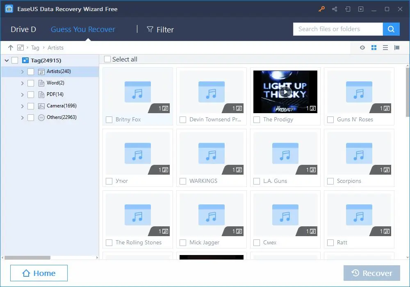Click the horizontal scrollbar under the tree
This screenshot has width=410, height=287.
27,258
